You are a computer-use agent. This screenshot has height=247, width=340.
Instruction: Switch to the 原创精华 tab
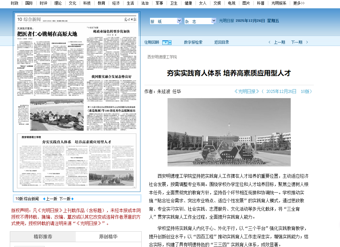108,237
